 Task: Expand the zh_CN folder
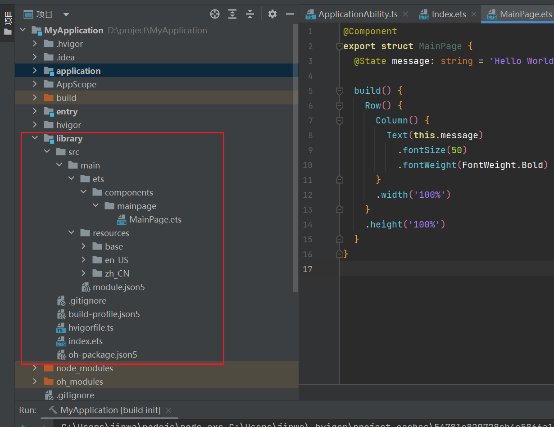pos(83,273)
